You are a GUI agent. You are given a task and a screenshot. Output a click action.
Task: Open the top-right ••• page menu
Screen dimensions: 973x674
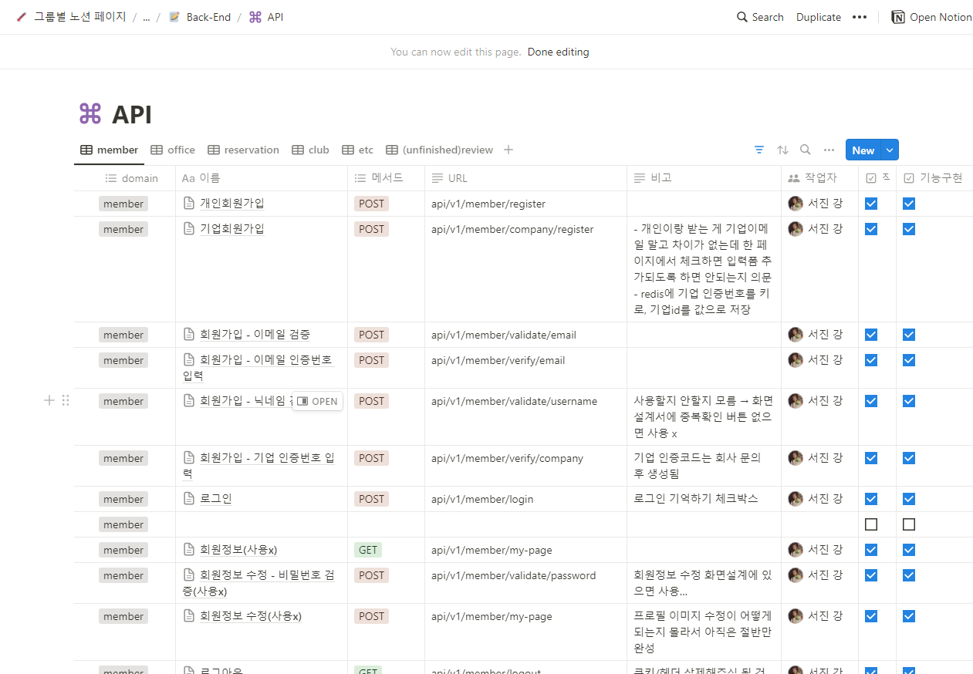(860, 16)
